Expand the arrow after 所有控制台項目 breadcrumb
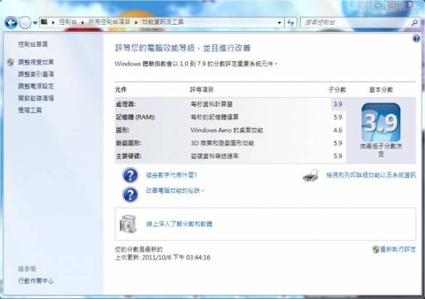 136,23
